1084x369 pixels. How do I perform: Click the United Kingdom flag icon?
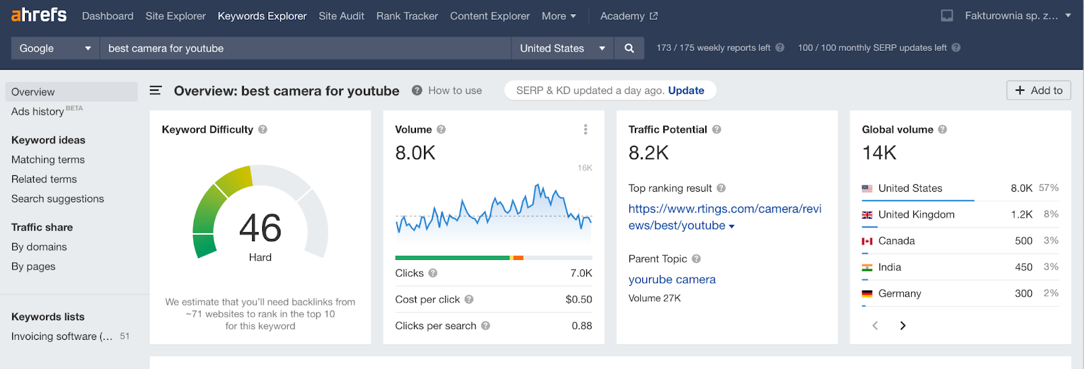coord(867,215)
